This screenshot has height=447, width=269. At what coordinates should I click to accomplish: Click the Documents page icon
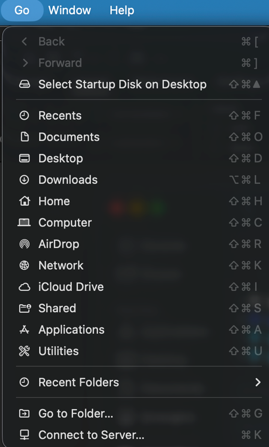click(x=24, y=137)
